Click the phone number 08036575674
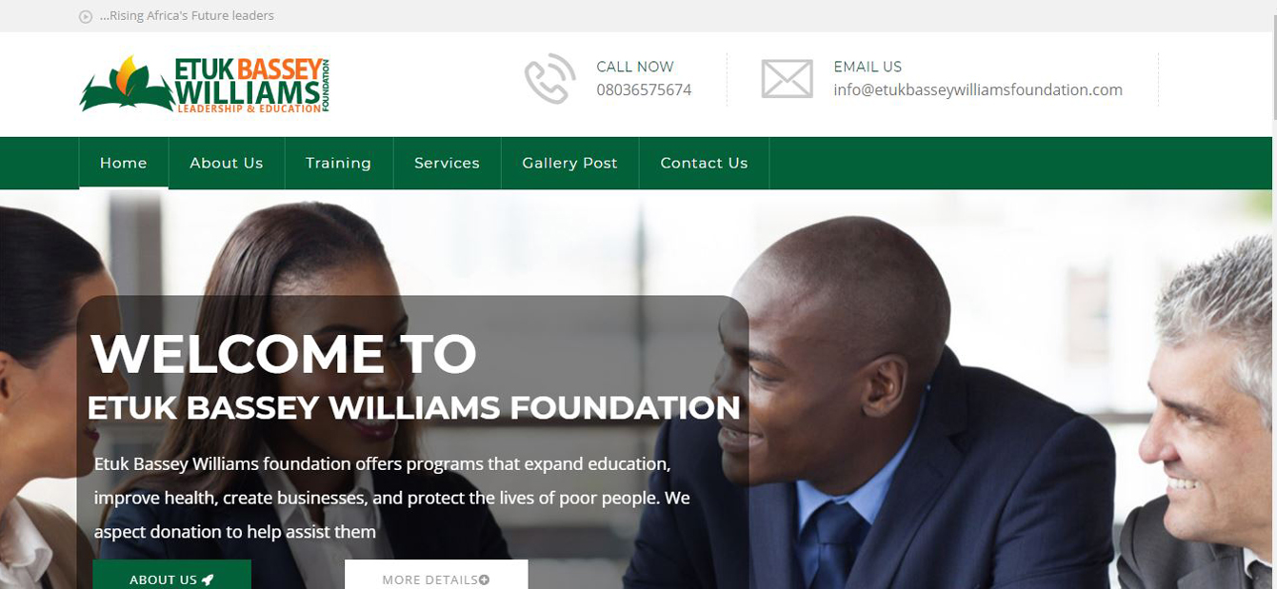This screenshot has height=589, width=1277. tap(644, 90)
